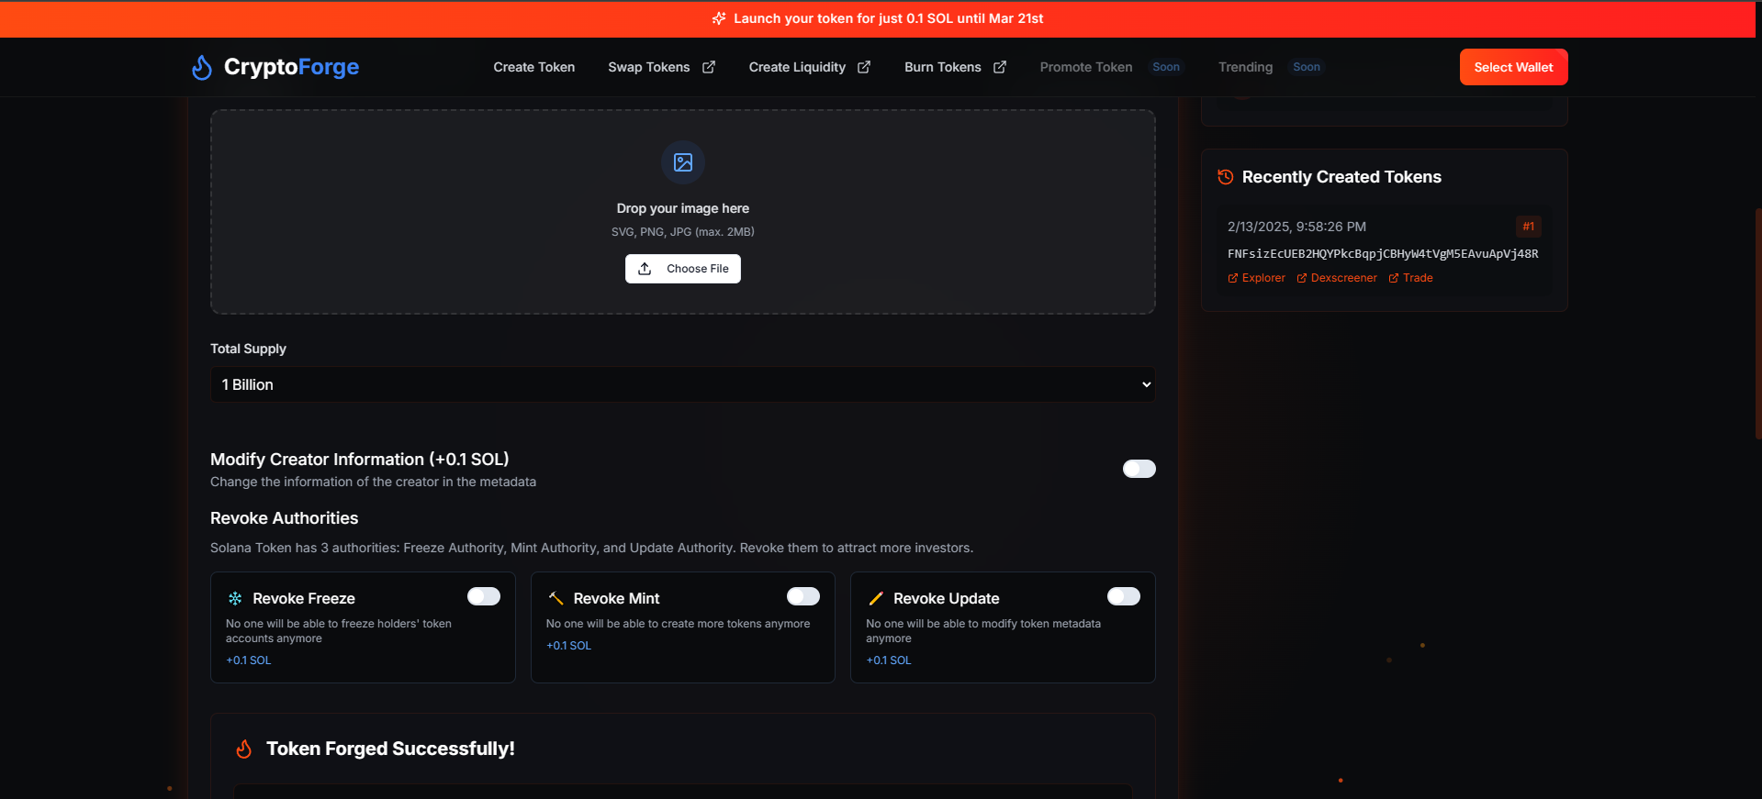Click the 'Revoke Authorities' heading
The height and width of the screenshot is (799, 1762).
(x=285, y=518)
